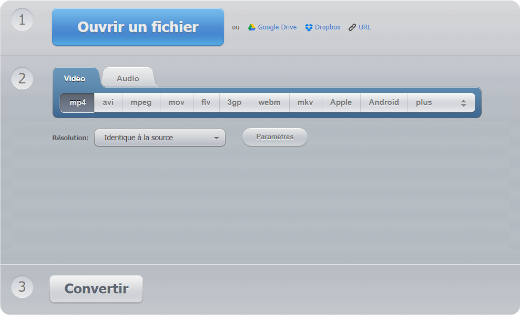Choose the Android device preset

384,102
